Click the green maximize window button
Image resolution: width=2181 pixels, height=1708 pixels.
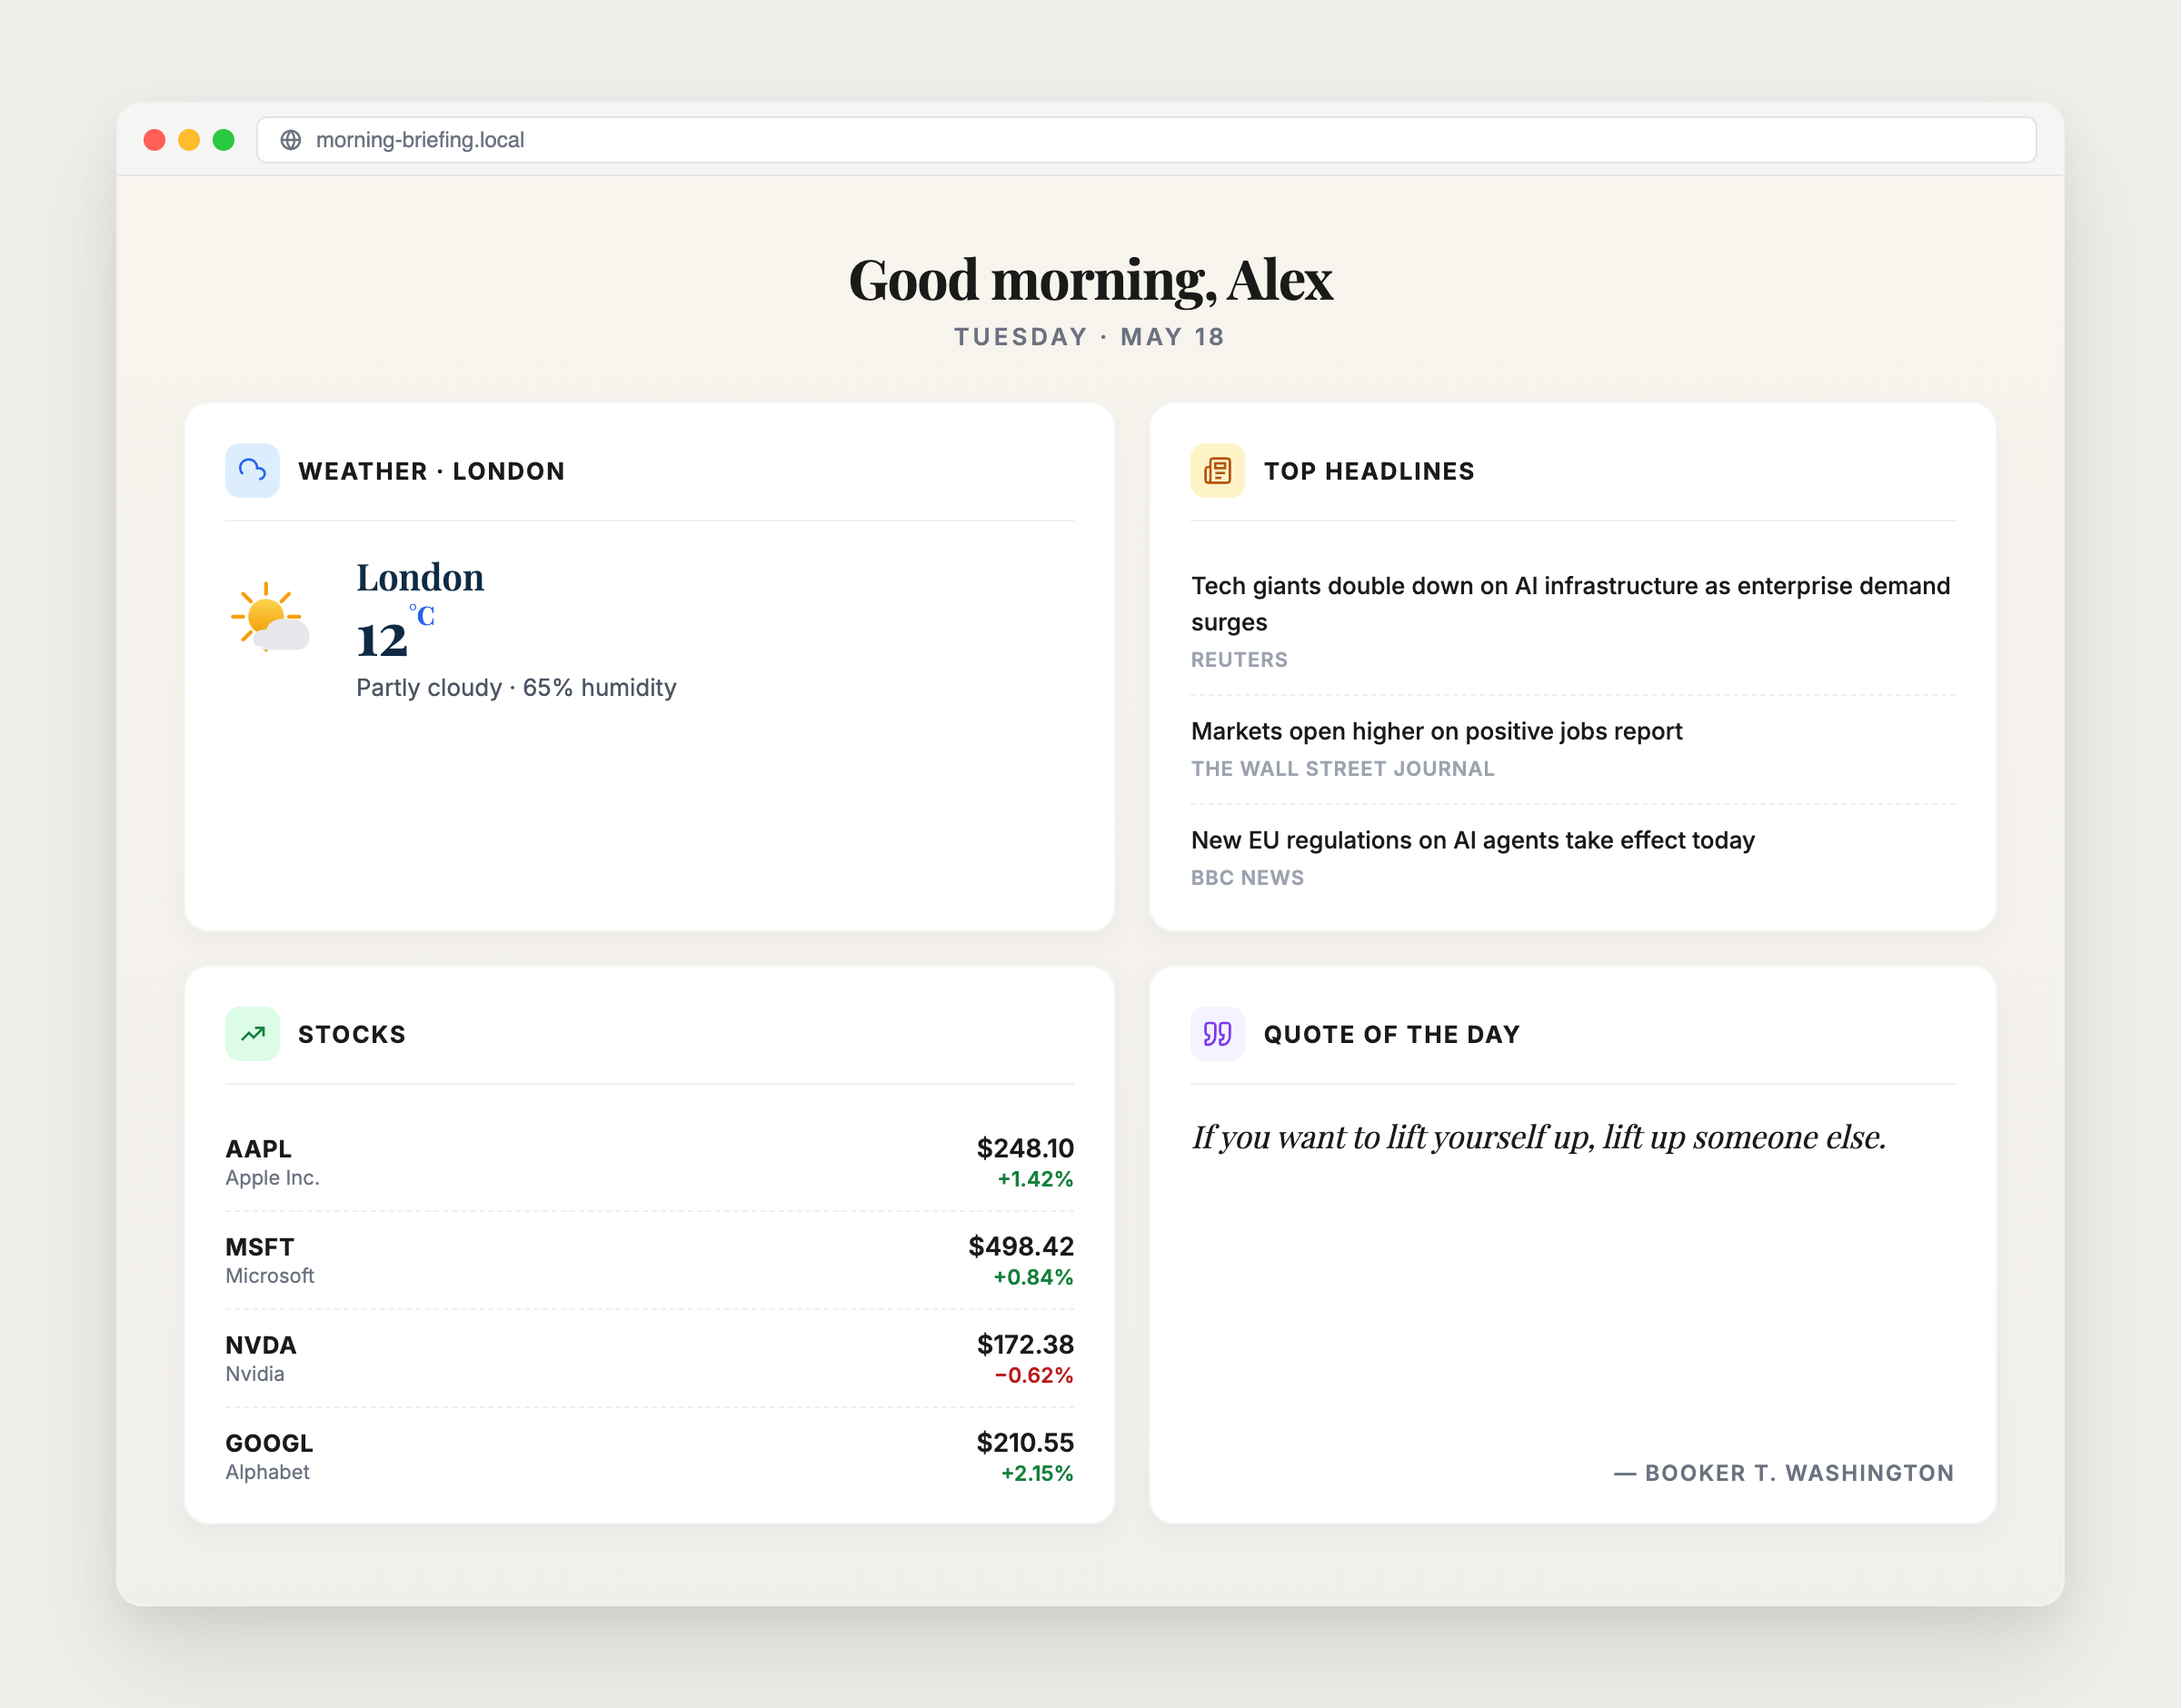(x=224, y=140)
